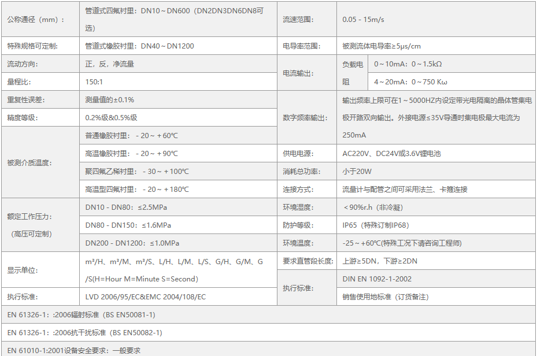Select the 聚四氟乙稀衬里 temperature row
The image size is (537, 356).
click(137, 172)
